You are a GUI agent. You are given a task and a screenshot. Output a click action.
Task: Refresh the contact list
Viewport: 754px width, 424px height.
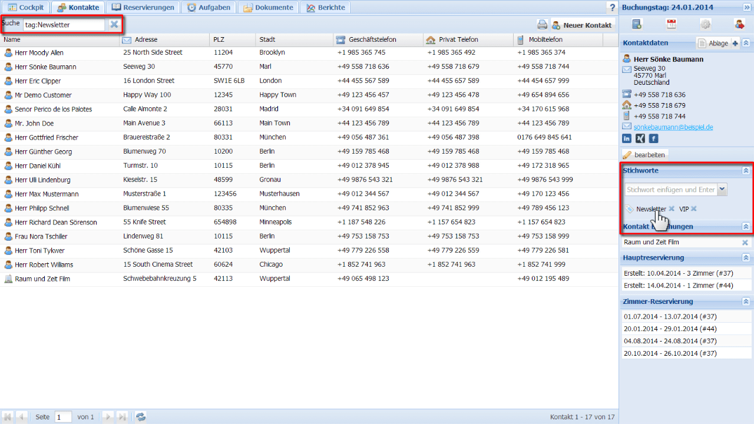pyautogui.click(x=141, y=416)
